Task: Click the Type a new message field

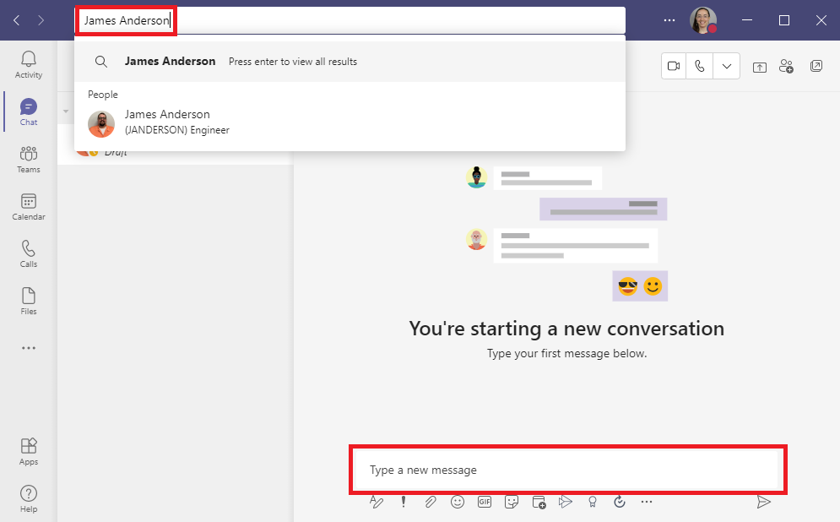Action: [567, 470]
